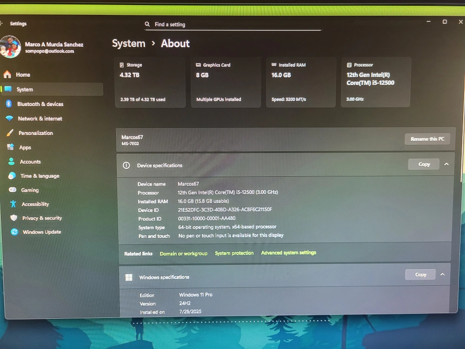
Task: Collapse the Windows specifications section
Action: (443, 274)
